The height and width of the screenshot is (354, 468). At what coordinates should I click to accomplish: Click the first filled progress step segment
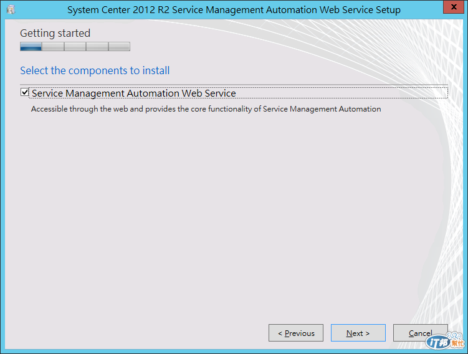point(31,46)
